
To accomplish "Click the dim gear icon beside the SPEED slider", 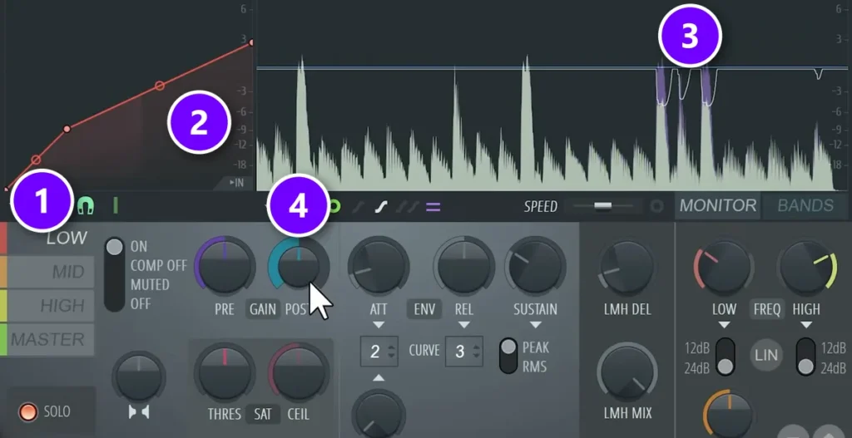I will point(657,206).
